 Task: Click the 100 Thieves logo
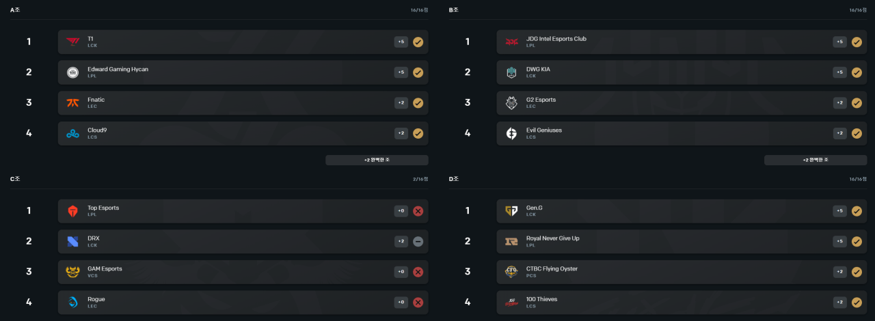point(511,302)
